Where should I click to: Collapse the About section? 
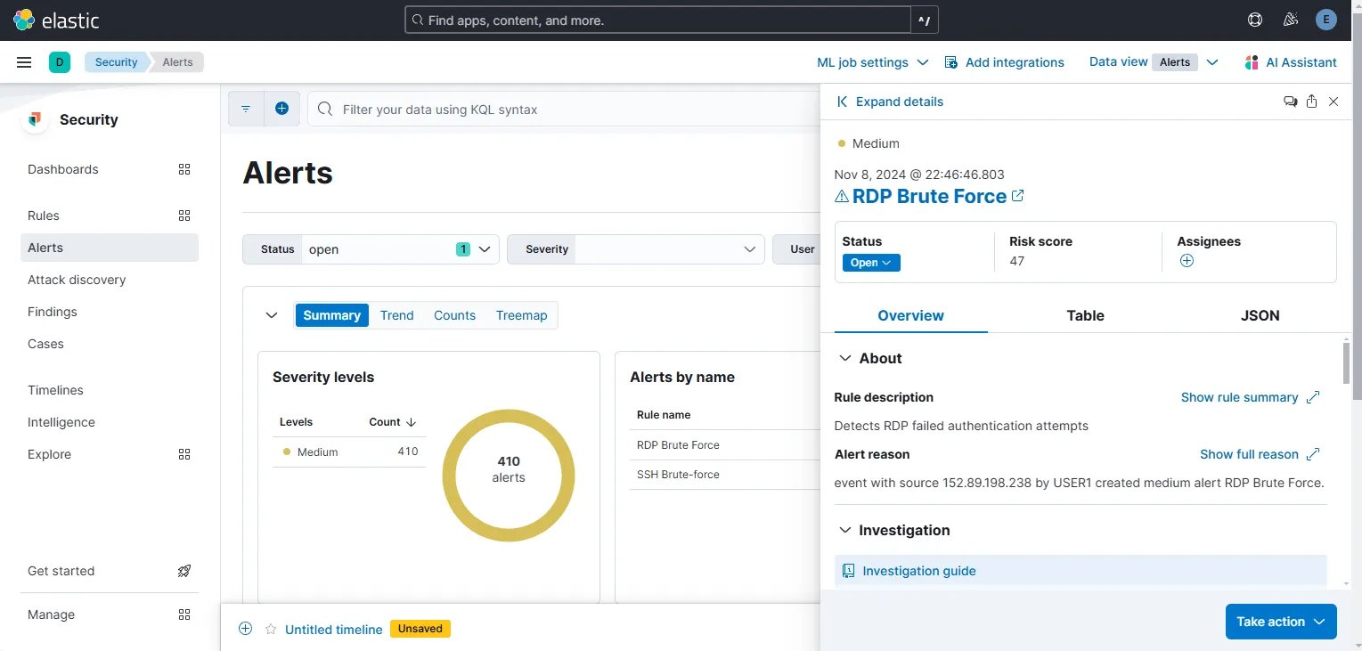[x=844, y=358]
